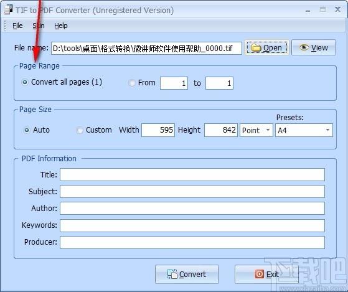Click the File name path field
Viewport: 348px width, 292px height.
pos(146,48)
